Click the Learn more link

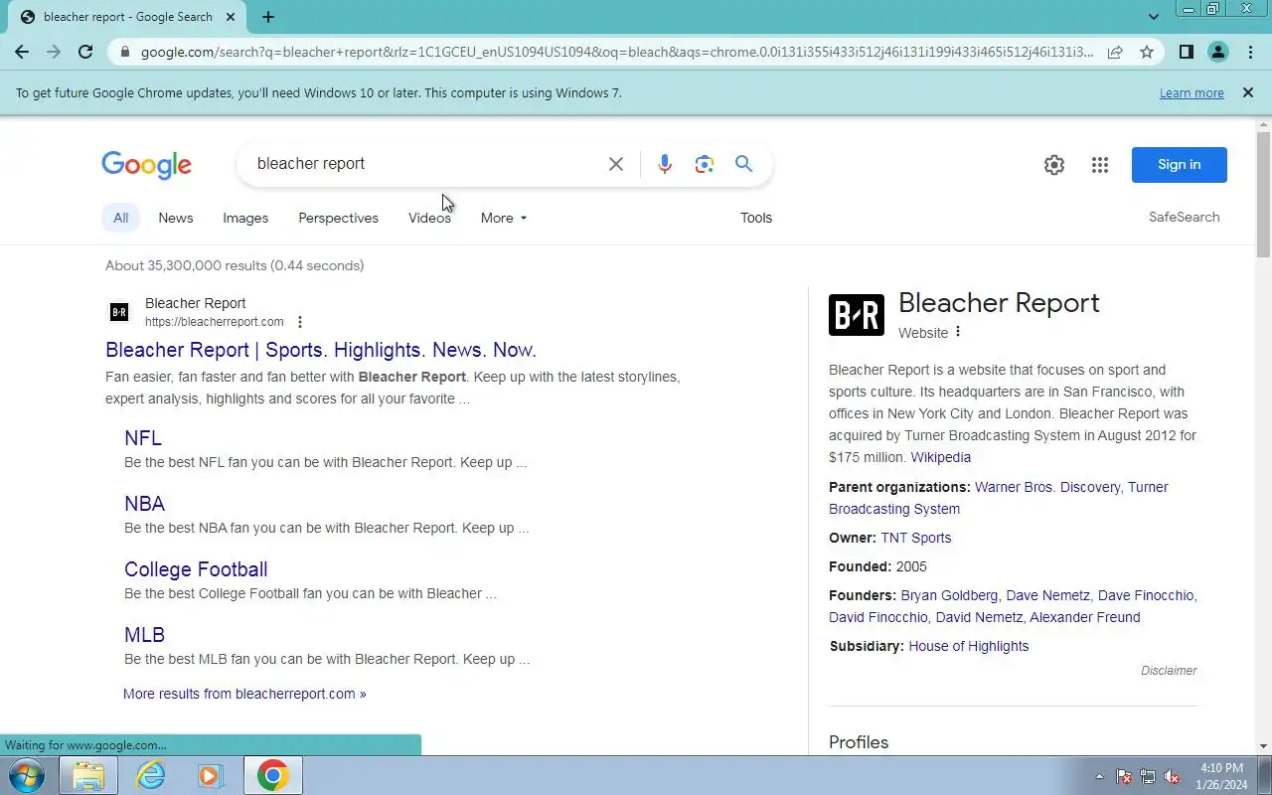(x=1192, y=92)
